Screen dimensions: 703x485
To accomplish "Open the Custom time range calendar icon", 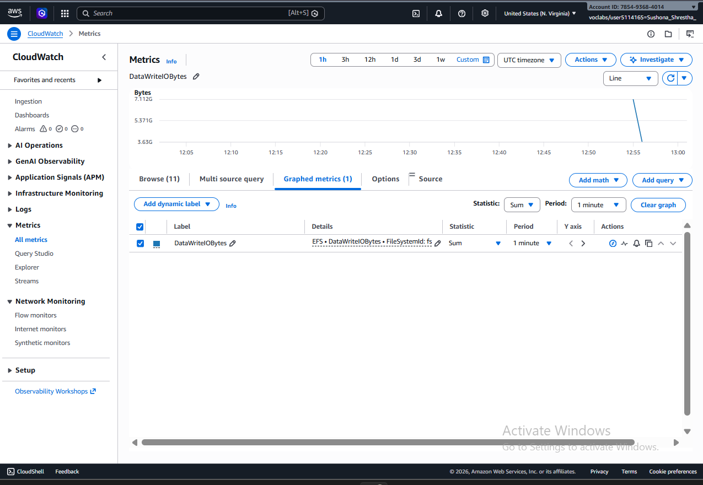I will [486, 60].
